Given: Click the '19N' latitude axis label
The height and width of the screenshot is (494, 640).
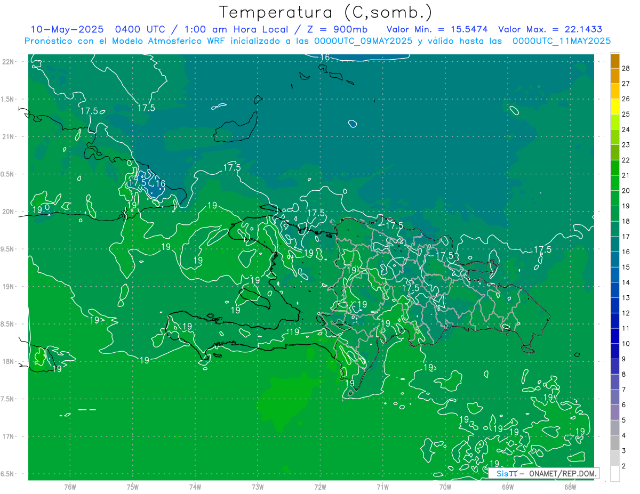Looking at the screenshot, I should (x=9, y=287).
